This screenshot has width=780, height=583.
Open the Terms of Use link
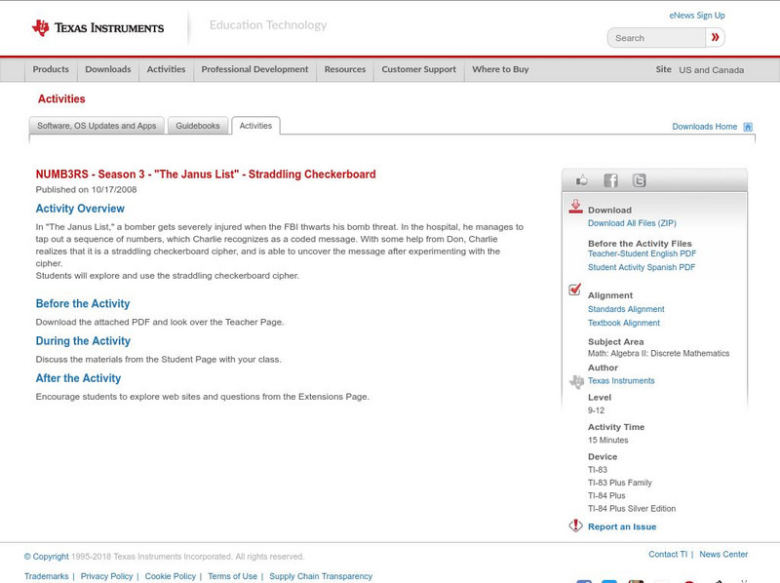[232, 576]
